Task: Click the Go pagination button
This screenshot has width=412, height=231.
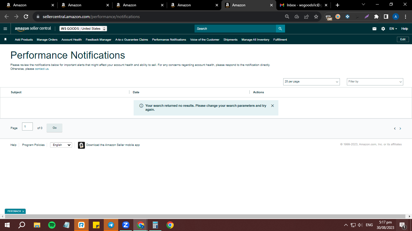Action: pos(55,128)
